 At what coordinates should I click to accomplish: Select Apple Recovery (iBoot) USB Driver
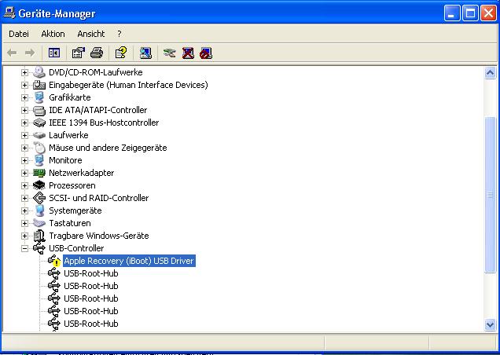[128, 261]
